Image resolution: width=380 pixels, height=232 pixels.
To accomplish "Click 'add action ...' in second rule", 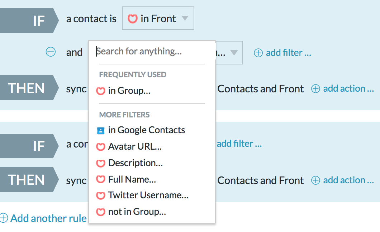I will point(348,180).
